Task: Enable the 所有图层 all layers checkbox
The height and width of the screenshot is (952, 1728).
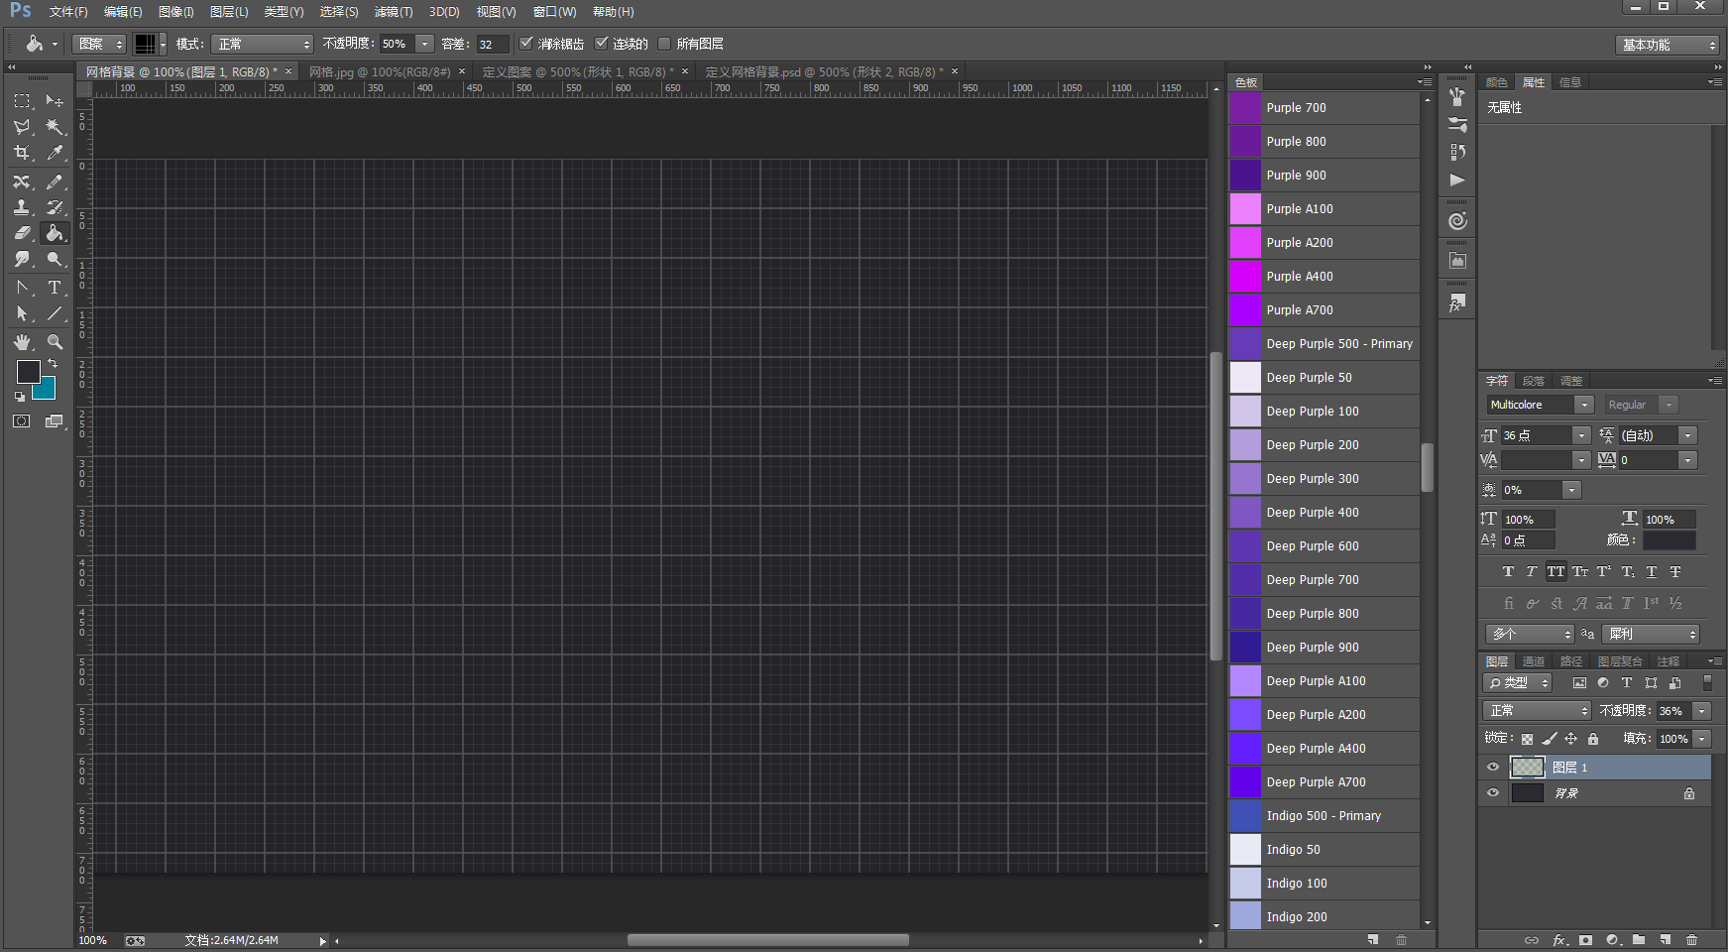Action: coord(664,44)
